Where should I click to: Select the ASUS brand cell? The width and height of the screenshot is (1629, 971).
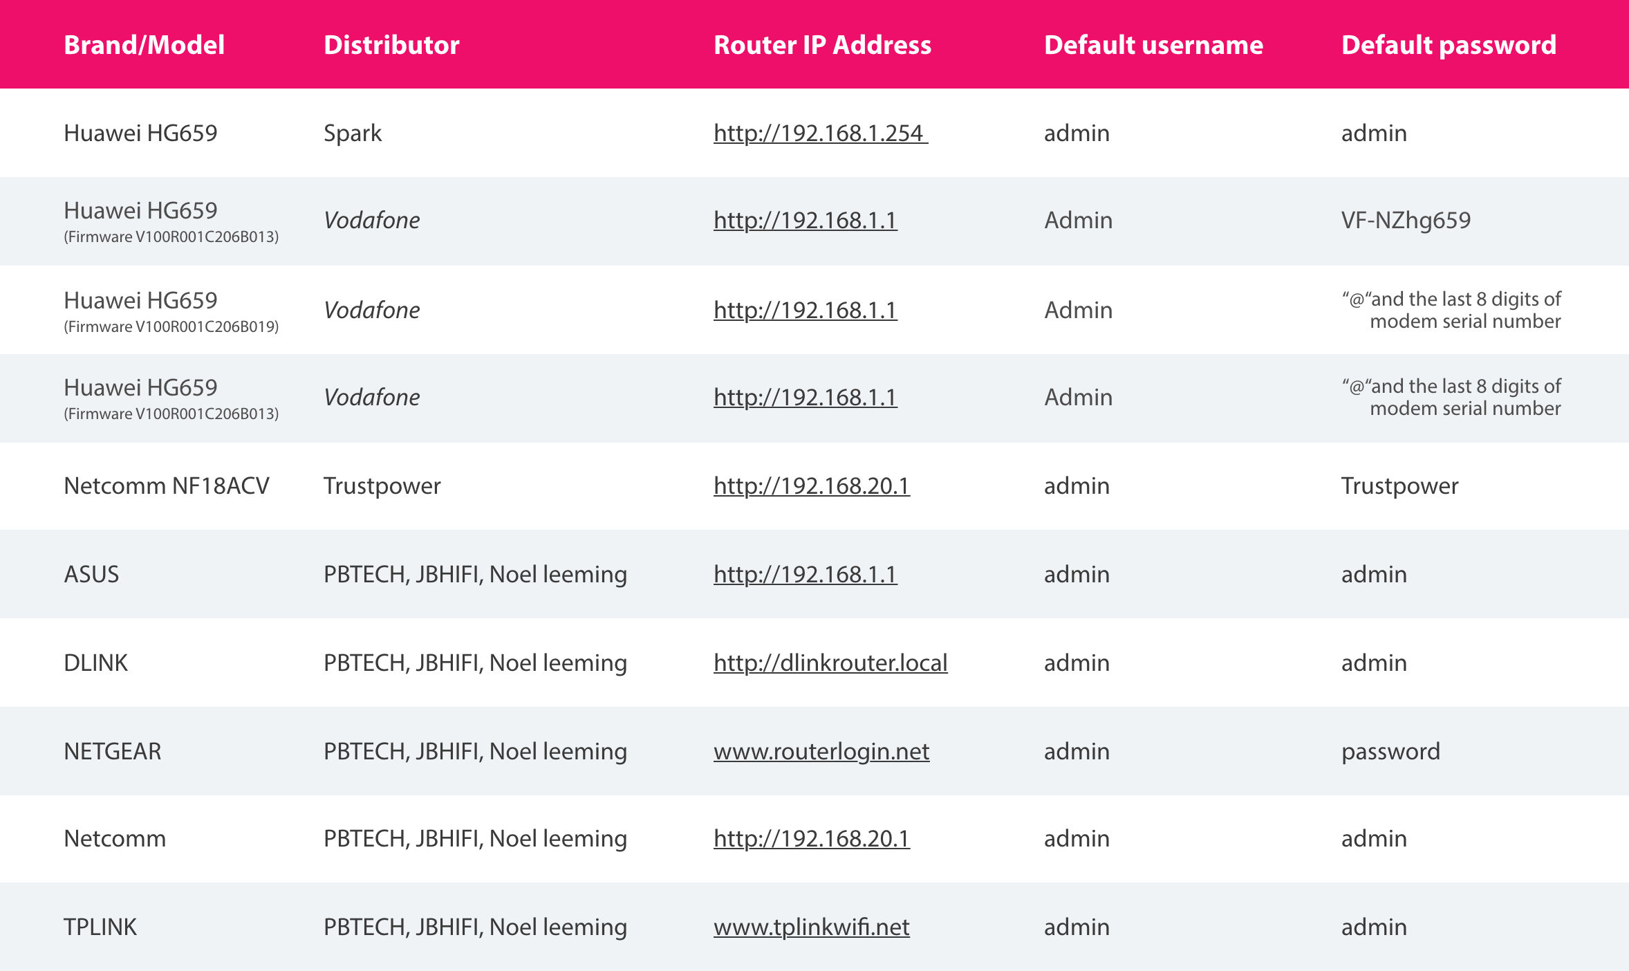tap(91, 574)
